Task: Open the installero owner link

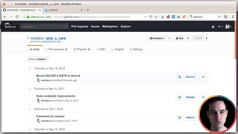Action: click(37, 38)
